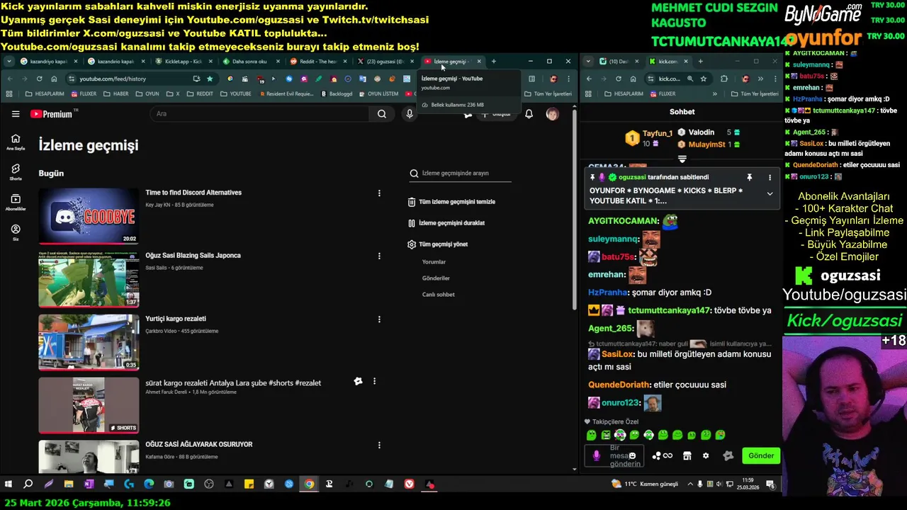
Task: Open three-dot Chrome menu in Kick browser
Action: click(774, 79)
